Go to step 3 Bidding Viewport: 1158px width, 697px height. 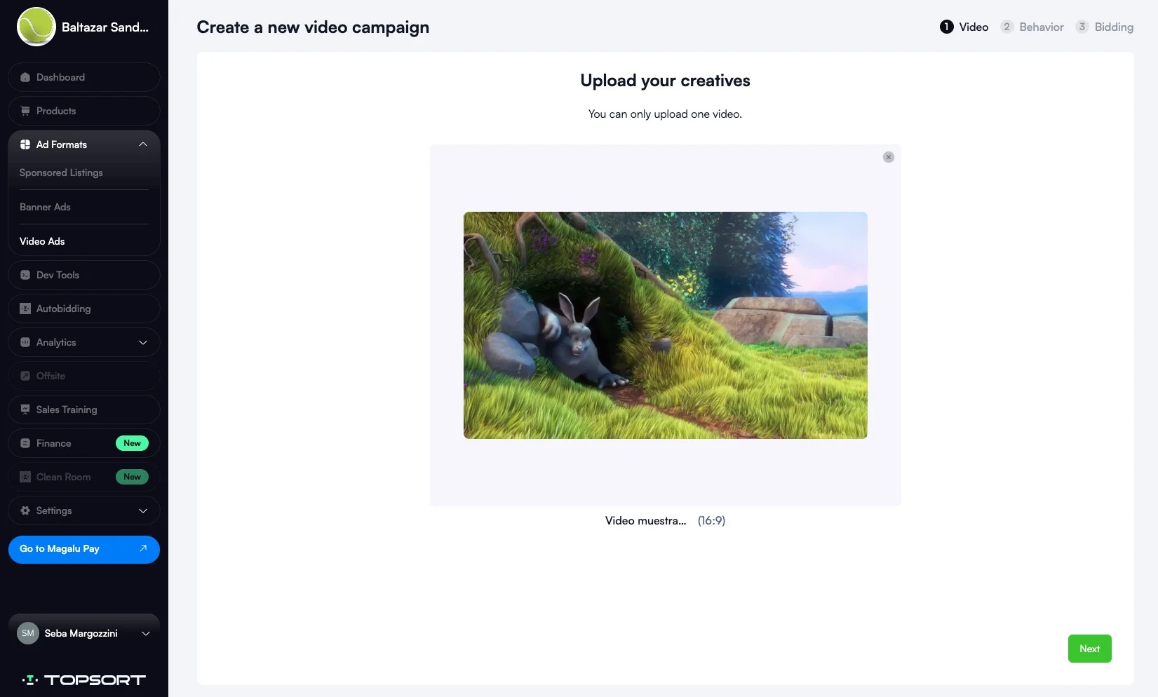point(1105,27)
